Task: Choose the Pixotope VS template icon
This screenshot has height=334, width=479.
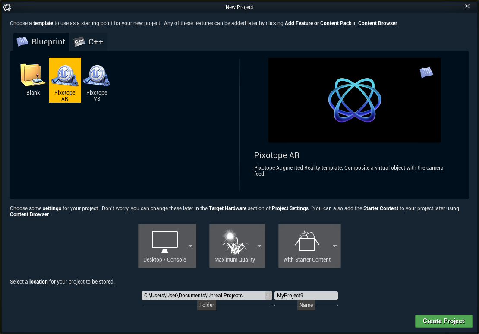Action: pyautogui.click(x=97, y=76)
